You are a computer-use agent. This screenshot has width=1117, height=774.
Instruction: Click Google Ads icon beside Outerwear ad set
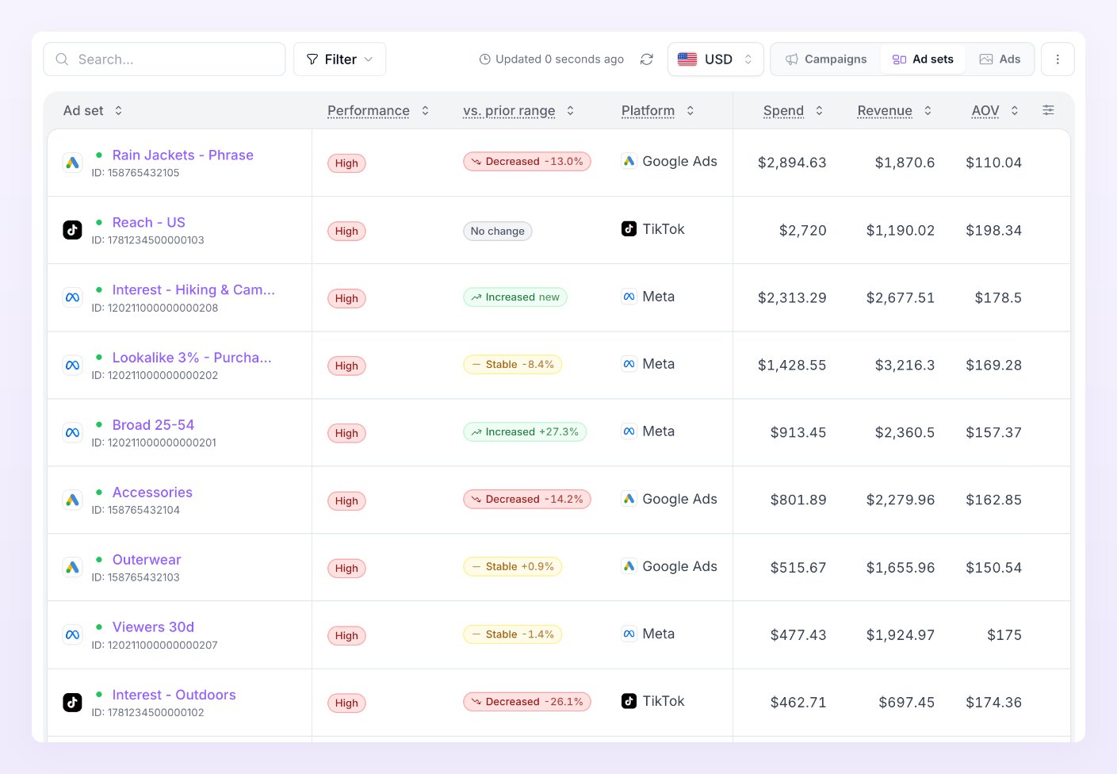point(72,567)
